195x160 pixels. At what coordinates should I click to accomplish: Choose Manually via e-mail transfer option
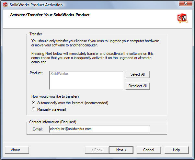point(33,109)
